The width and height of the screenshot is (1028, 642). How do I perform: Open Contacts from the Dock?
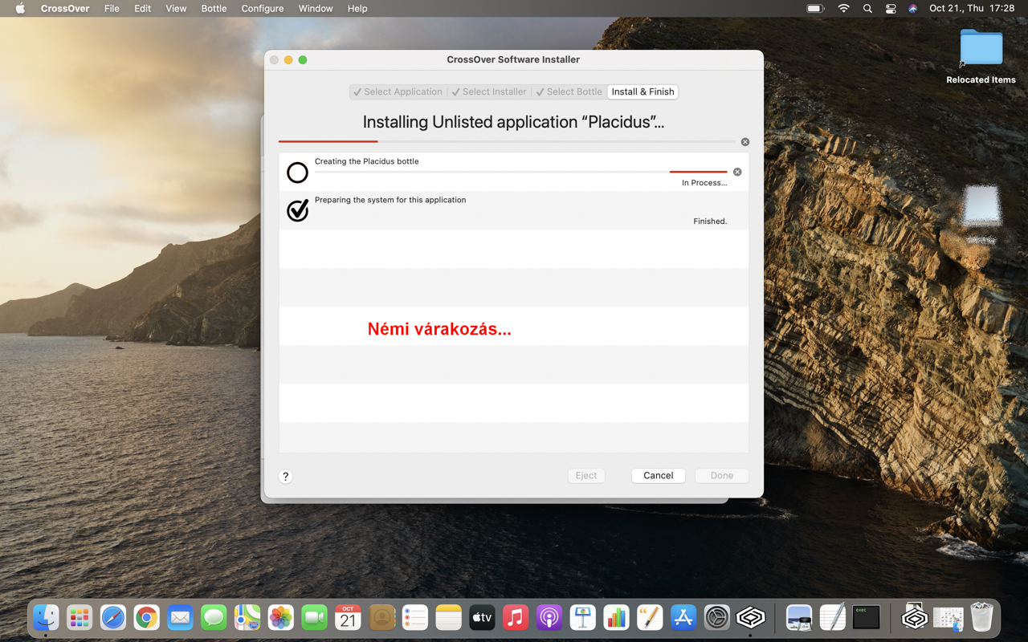pyautogui.click(x=381, y=617)
